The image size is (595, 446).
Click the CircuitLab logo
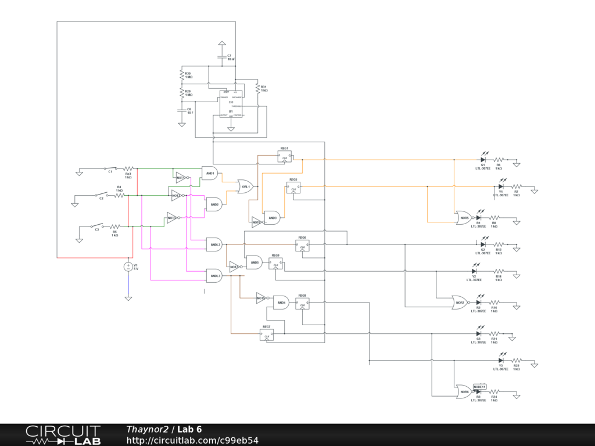pyautogui.click(x=63, y=435)
